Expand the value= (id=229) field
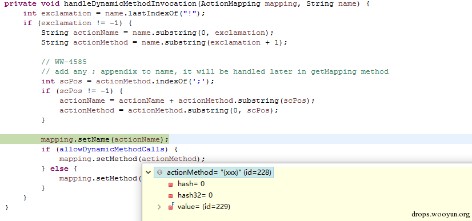 159,207
